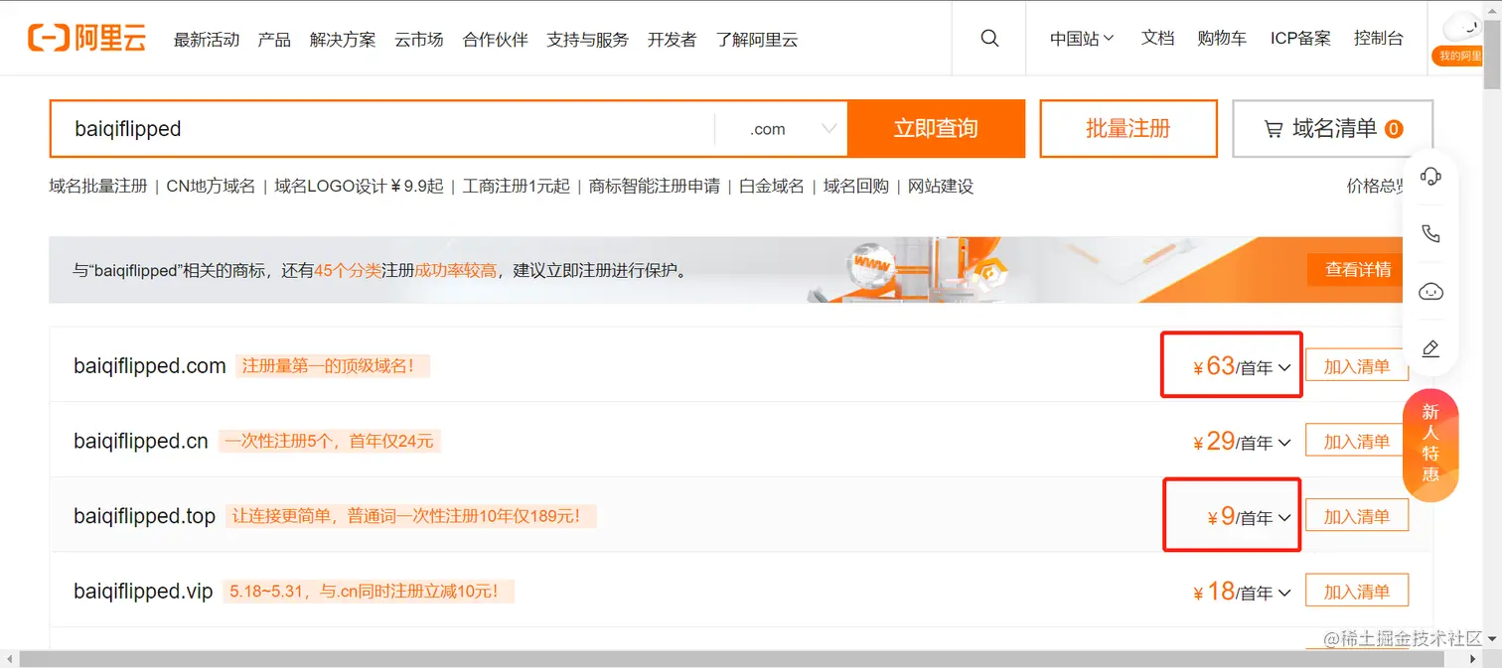This screenshot has height=668, width=1502.
Task: Open 商标智能注册申请 link
Action: (654, 186)
